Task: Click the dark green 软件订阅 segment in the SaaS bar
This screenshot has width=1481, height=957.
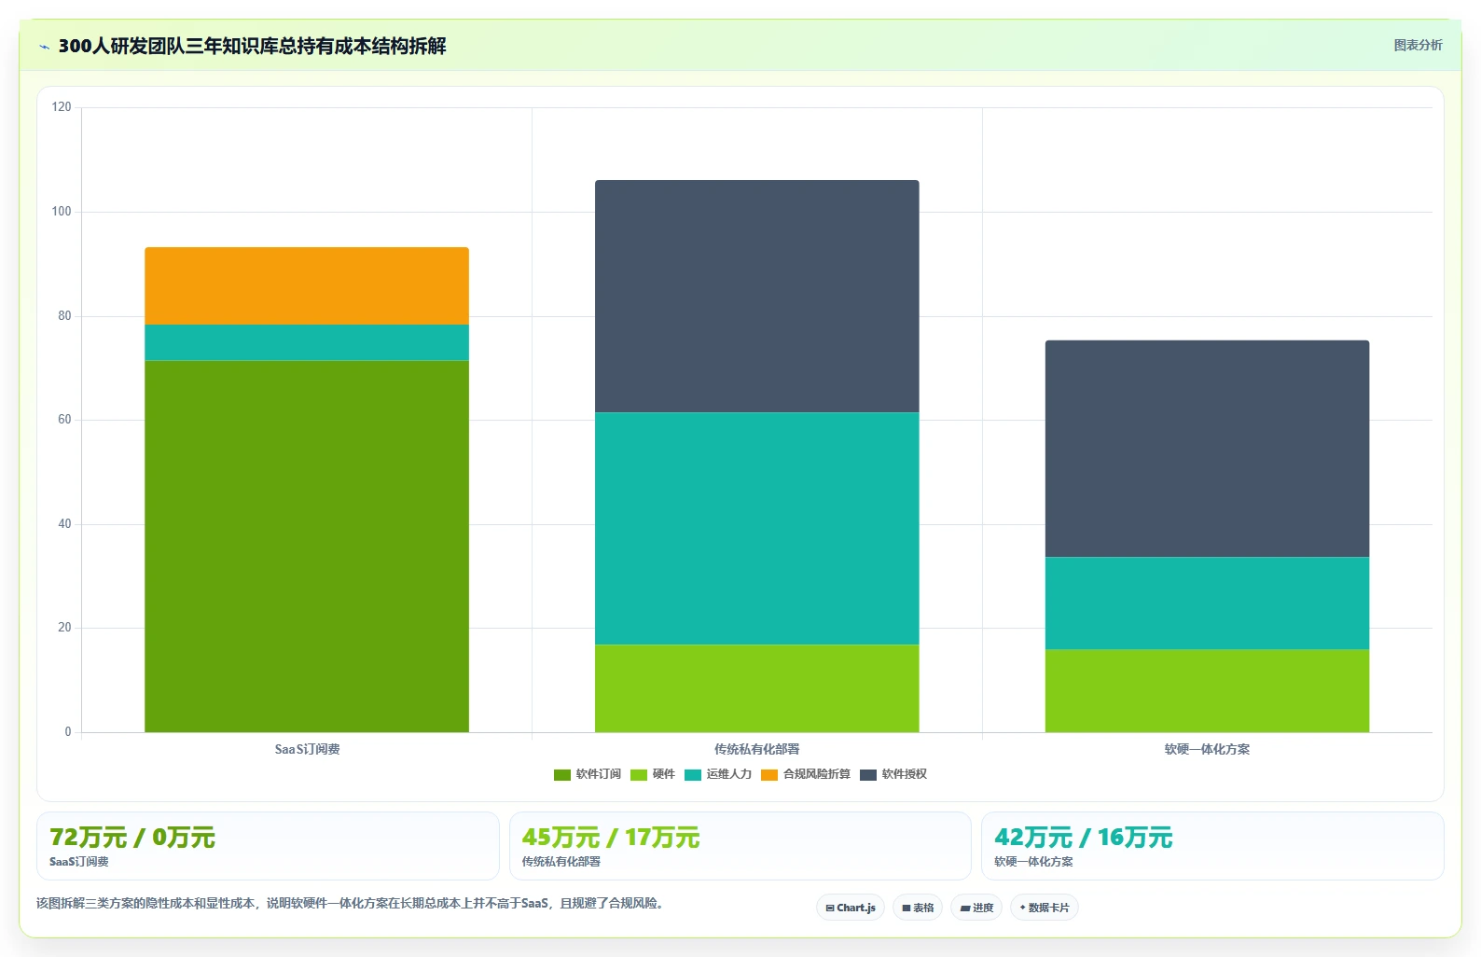Action: coord(307,547)
